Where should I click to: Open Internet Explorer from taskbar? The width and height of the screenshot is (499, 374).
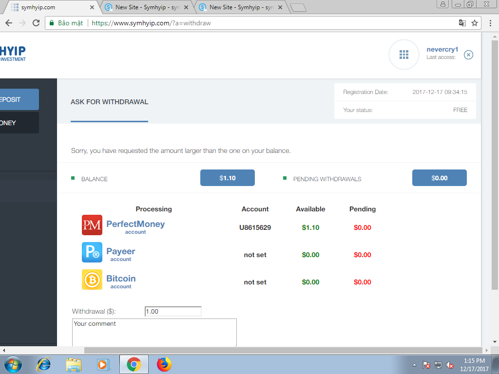(x=44, y=364)
